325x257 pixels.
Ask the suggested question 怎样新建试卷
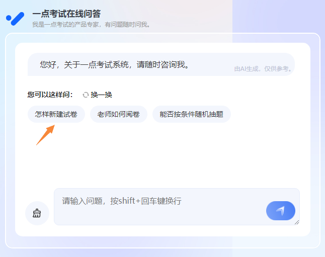tap(56, 114)
